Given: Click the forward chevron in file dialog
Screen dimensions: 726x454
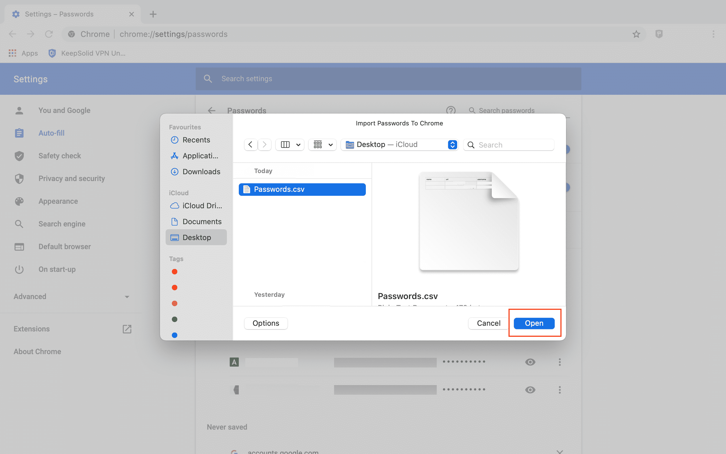Looking at the screenshot, I should pyautogui.click(x=264, y=145).
